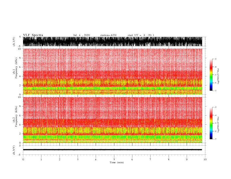Click ch.2 frequency tick label "8"
The height and width of the screenshot is (179, 231).
(20, 106)
